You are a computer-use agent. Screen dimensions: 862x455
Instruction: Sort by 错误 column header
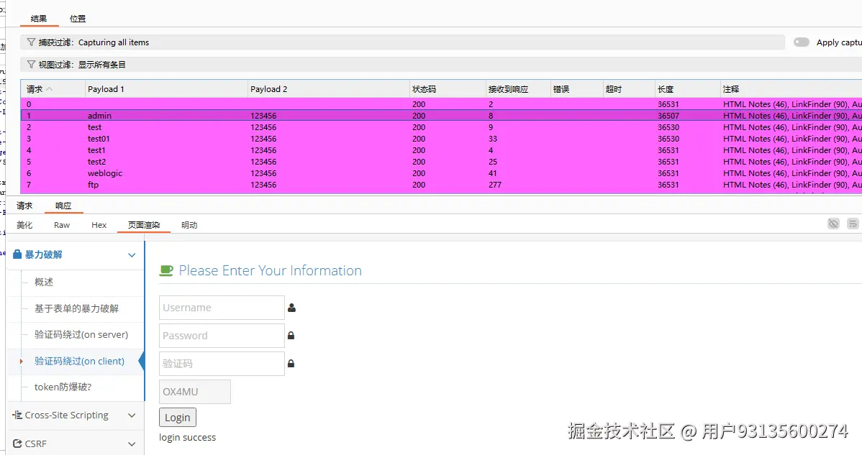pyautogui.click(x=576, y=89)
